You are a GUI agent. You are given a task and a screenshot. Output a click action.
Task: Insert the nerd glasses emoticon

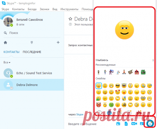click(143, 98)
